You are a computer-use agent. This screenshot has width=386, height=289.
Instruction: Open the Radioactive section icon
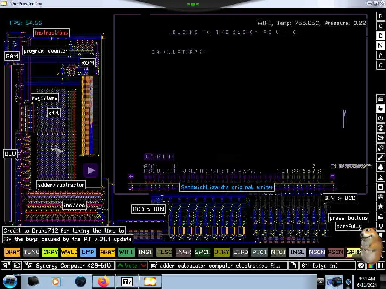381,197
